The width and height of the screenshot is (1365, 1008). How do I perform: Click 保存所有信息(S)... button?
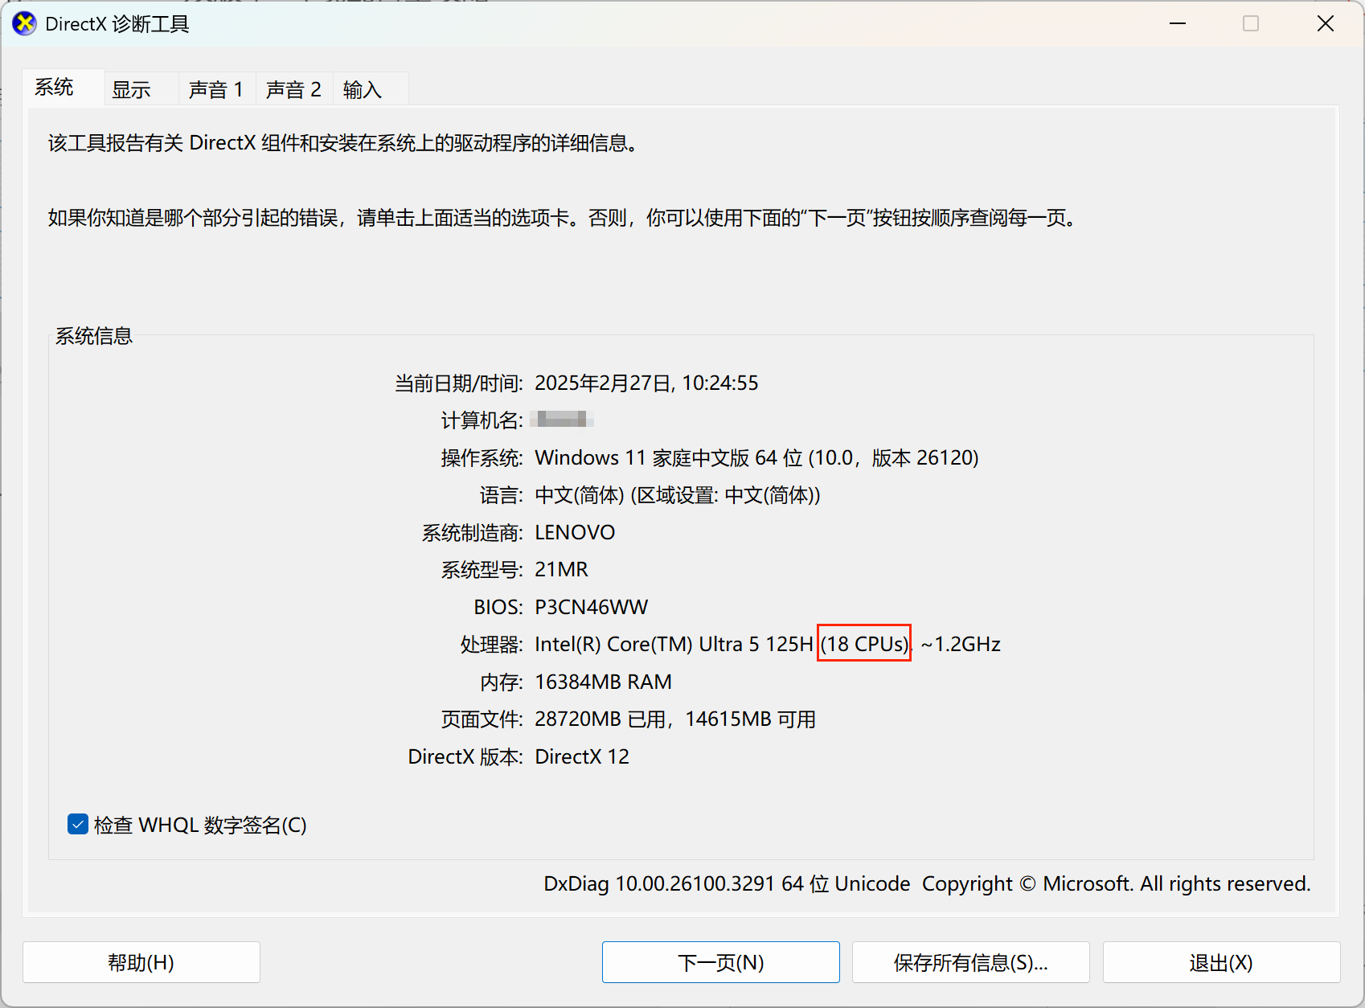pos(971,962)
